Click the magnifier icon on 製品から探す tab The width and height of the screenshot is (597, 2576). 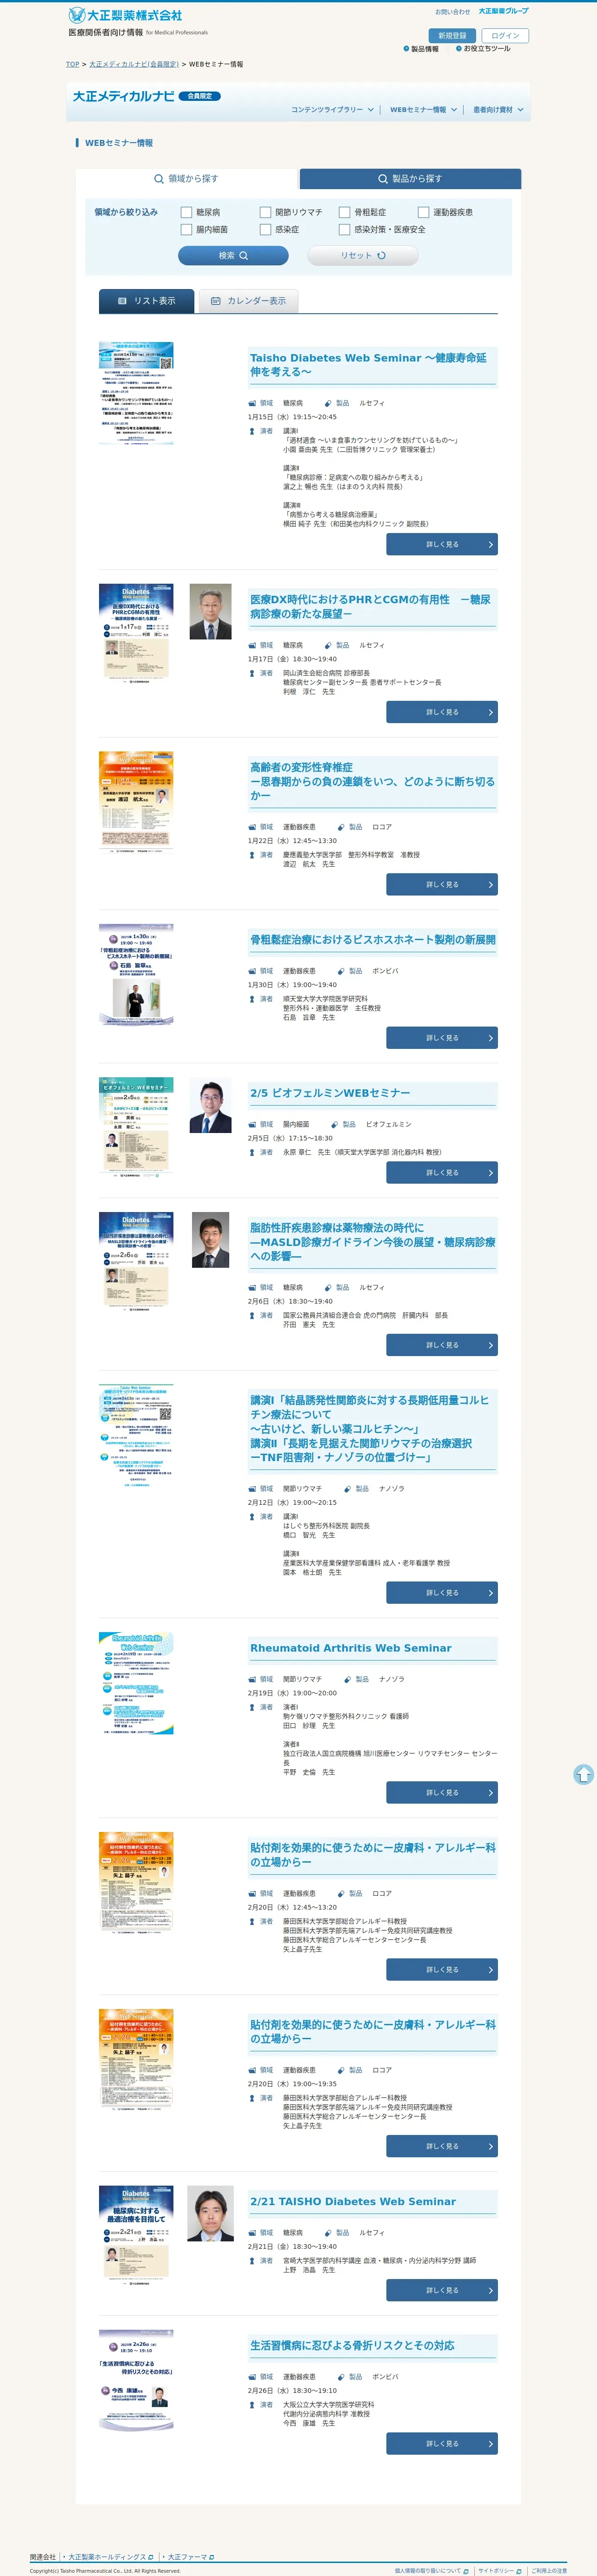pos(382,179)
